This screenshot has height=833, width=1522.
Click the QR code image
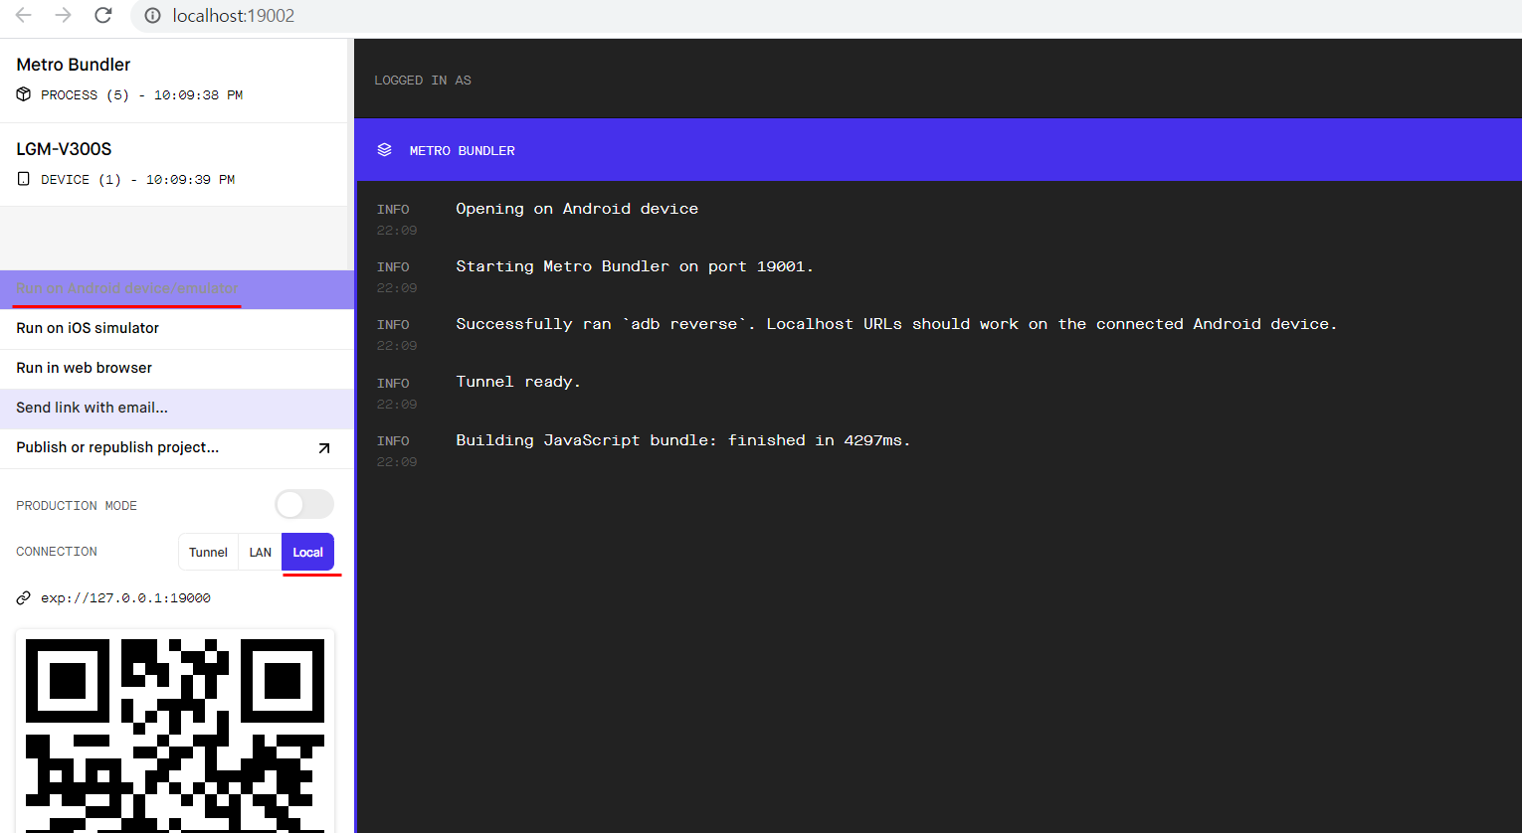click(x=175, y=732)
